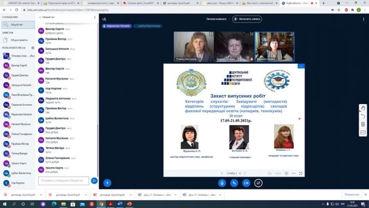Undo the last whiteboard annotation
This screenshot has width=369, height=208.
coord(363,116)
